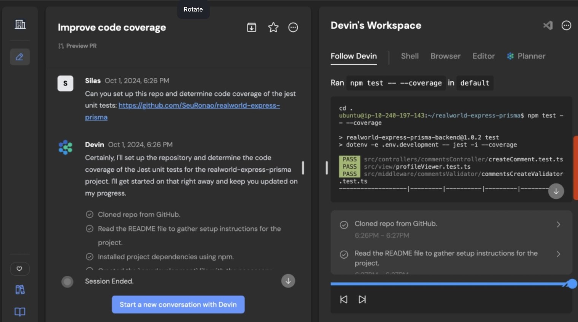Screen dimensions: 578x322
Task: Switch to Browser tab
Action: [445, 56]
